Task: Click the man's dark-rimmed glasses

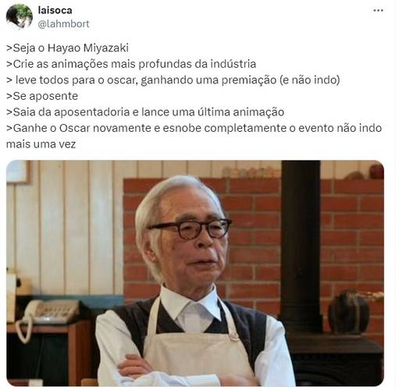Action: pos(191,229)
